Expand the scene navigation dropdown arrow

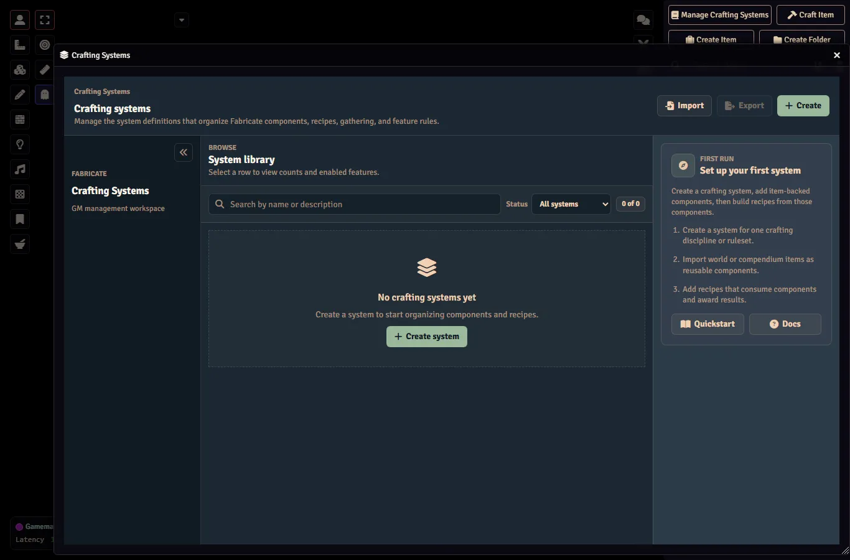pos(182,20)
